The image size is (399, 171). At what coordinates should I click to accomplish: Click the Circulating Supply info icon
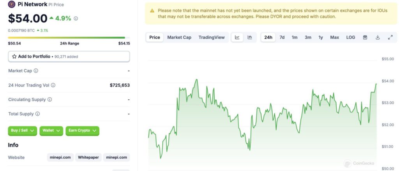(49, 100)
